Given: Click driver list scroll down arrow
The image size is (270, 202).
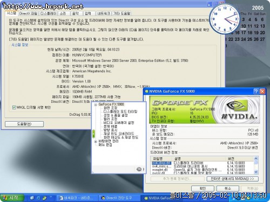Looking at the screenshot, I should (x=256, y=172).
